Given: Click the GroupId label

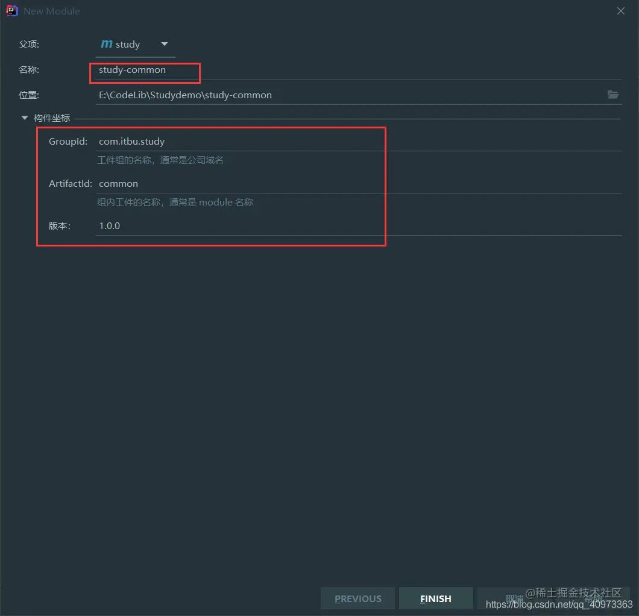Looking at the screenshot, I should click(68, 142).
